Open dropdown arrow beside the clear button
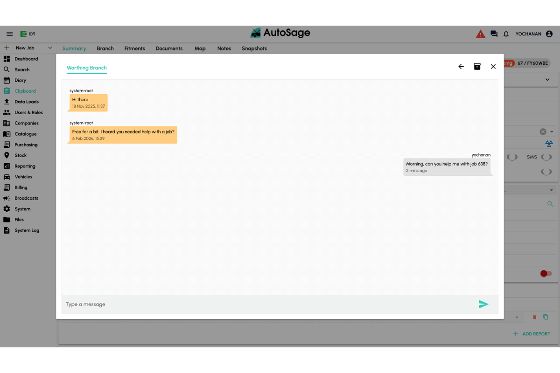This screenshot has width=560, height=373. point(552,132)
